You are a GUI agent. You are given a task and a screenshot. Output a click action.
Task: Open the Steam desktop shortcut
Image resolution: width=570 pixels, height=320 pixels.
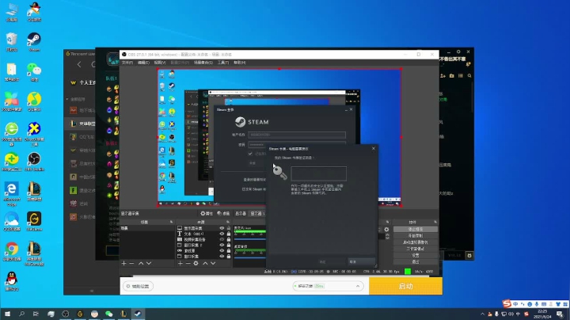click(x=34, y=42)
